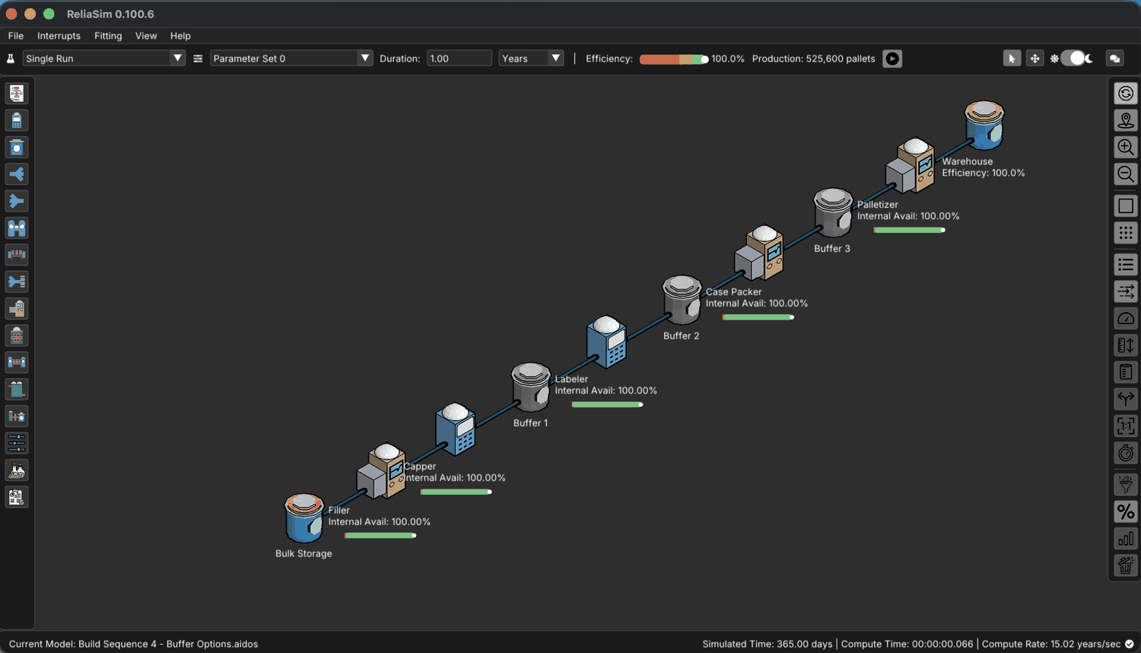Select the lab flasks tool in left palette
1141x653 pixels.
click(17, 470)
